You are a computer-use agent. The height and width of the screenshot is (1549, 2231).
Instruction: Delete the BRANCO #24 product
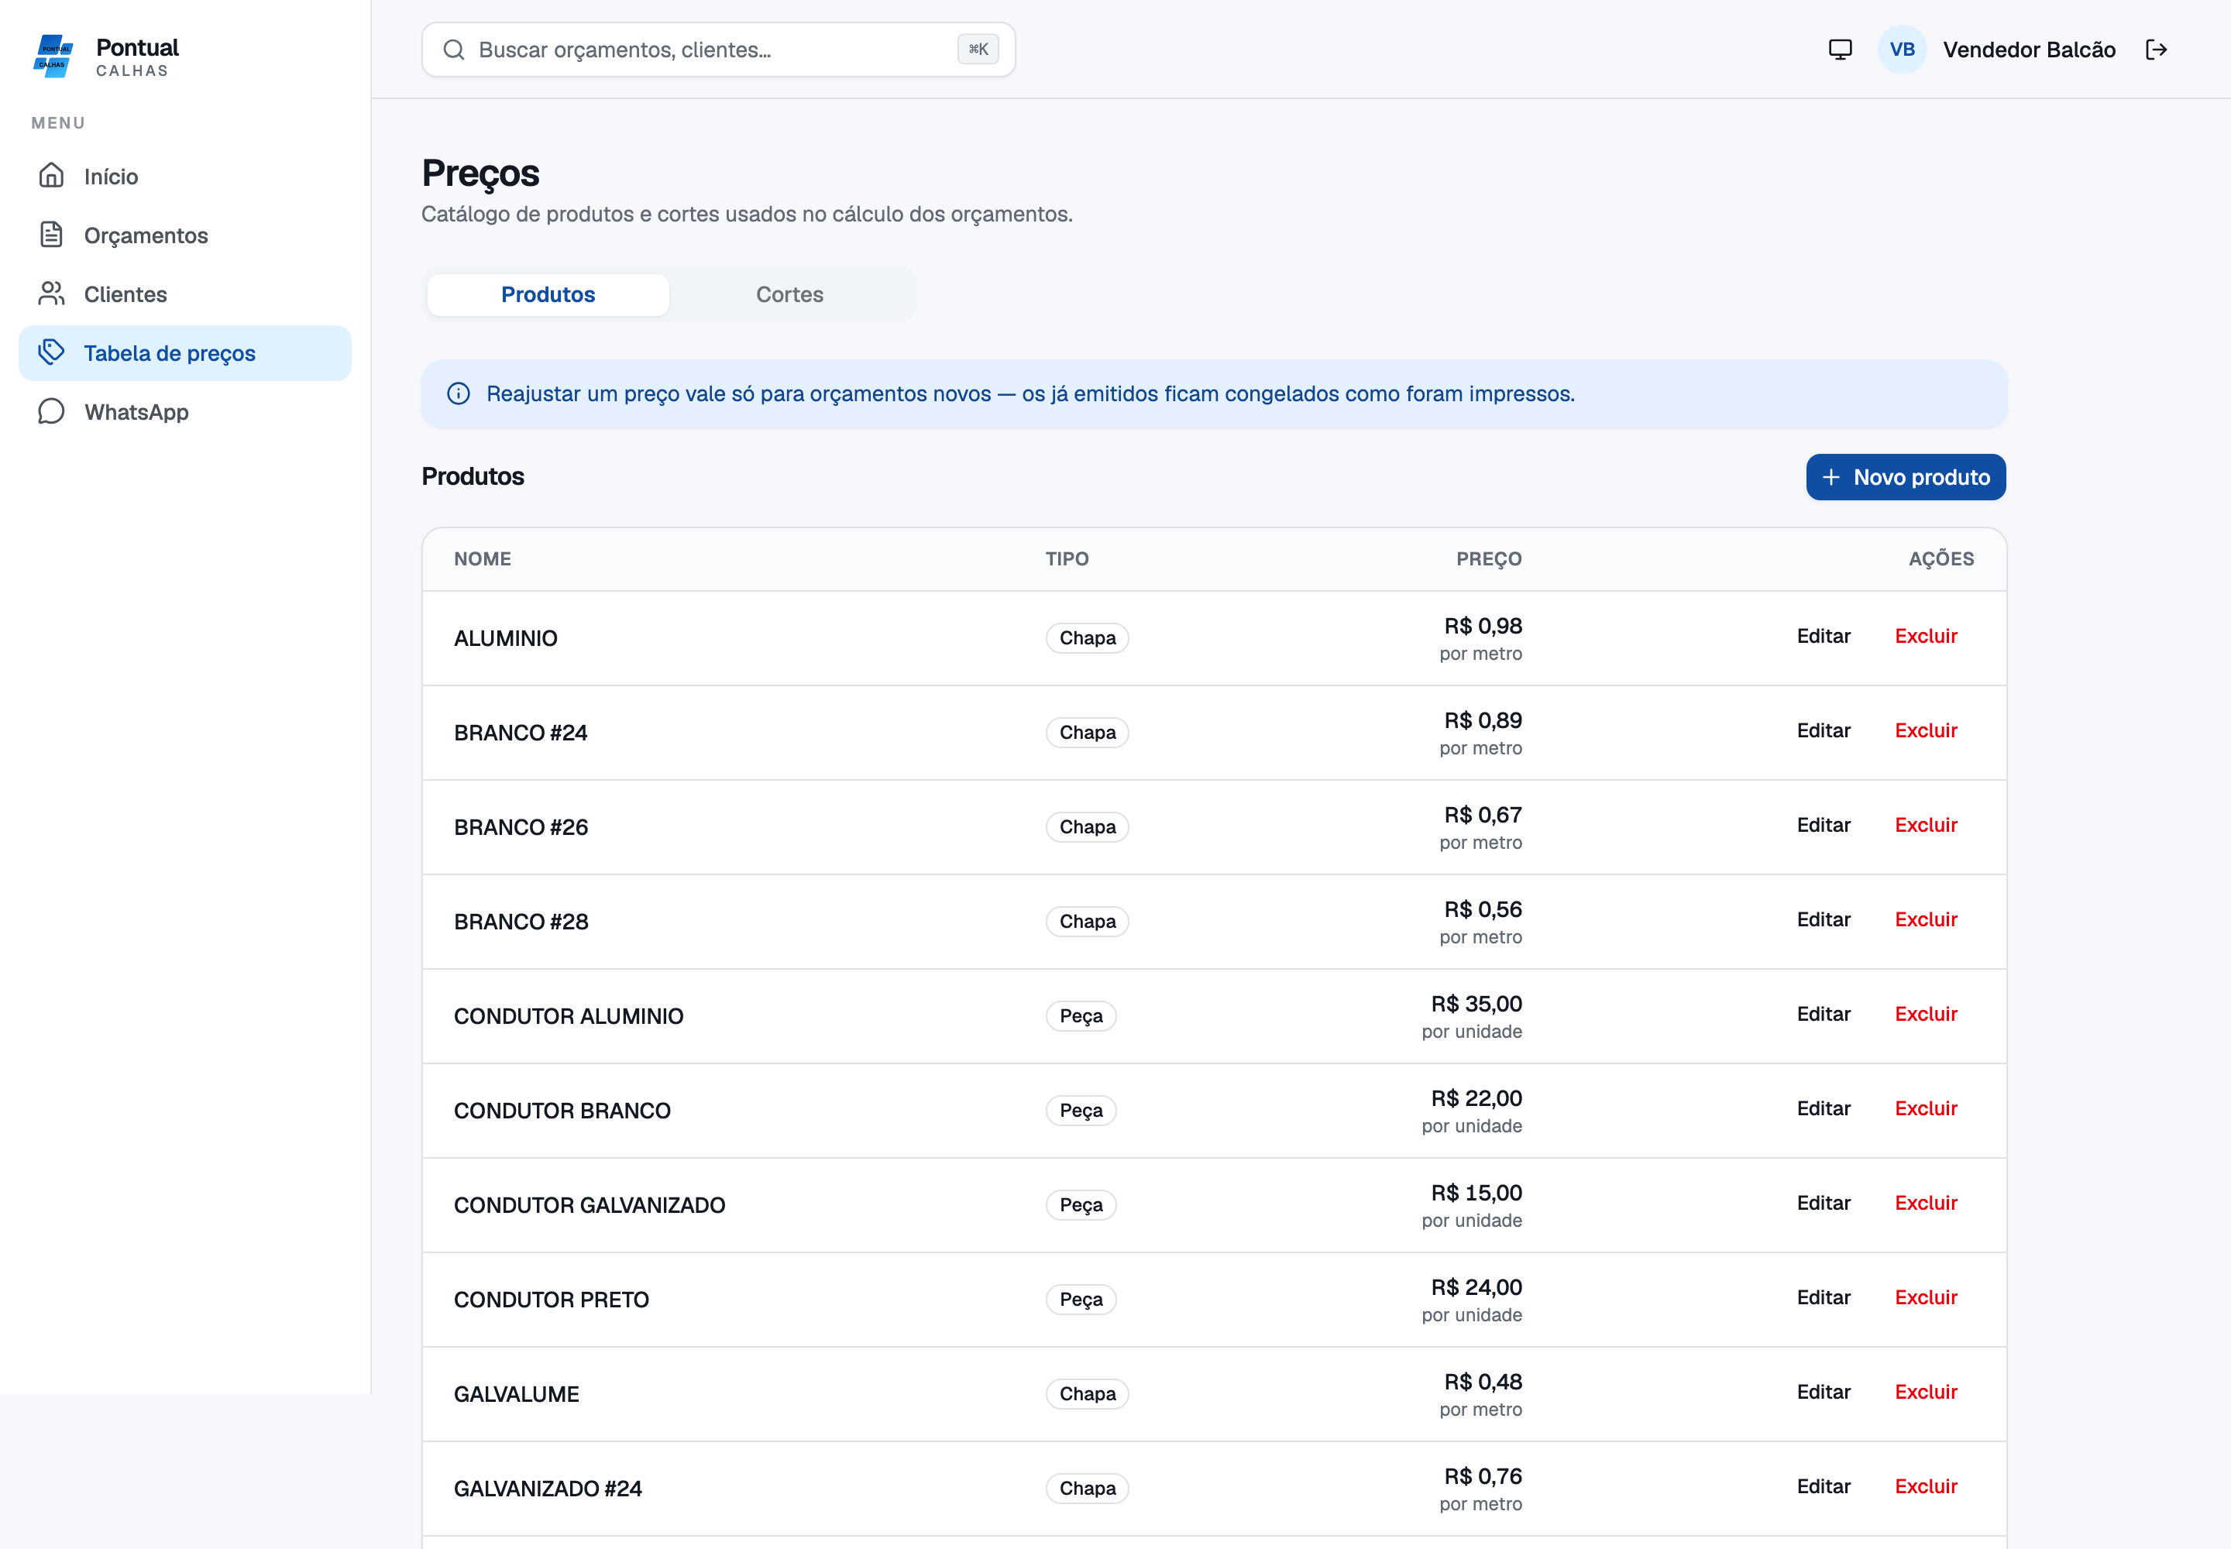1926,731
